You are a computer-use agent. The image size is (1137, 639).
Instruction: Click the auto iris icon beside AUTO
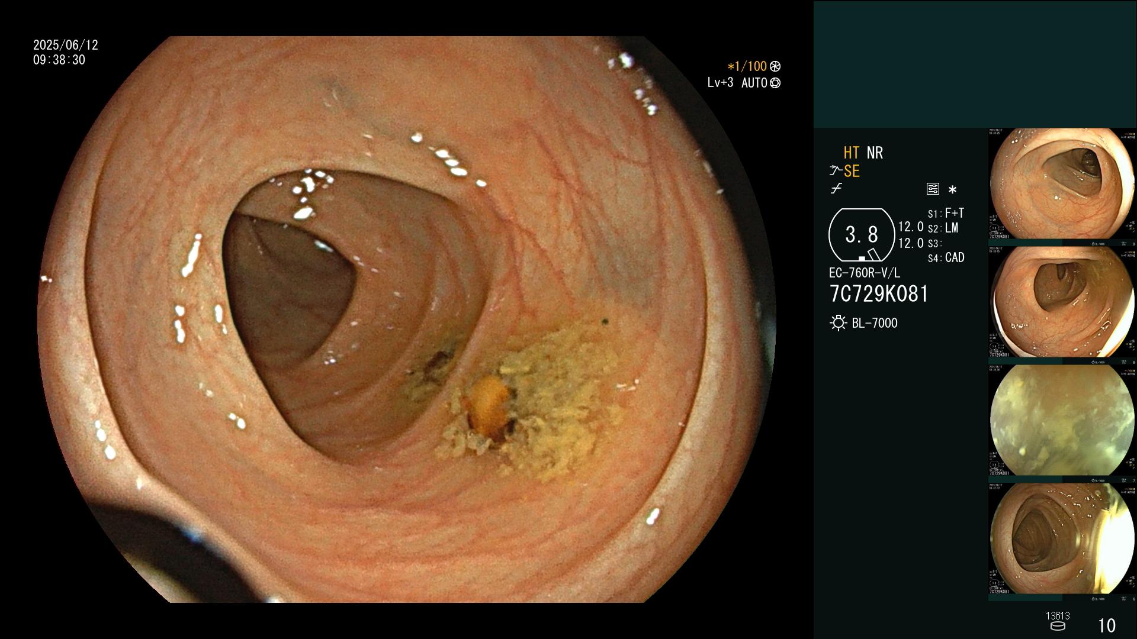pos(775,83)
